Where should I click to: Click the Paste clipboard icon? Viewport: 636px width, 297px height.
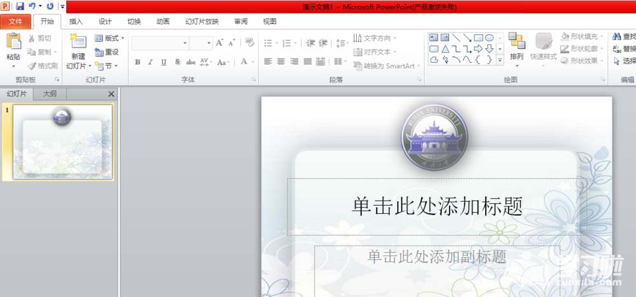pyautogui.click(x=13, y=42)
